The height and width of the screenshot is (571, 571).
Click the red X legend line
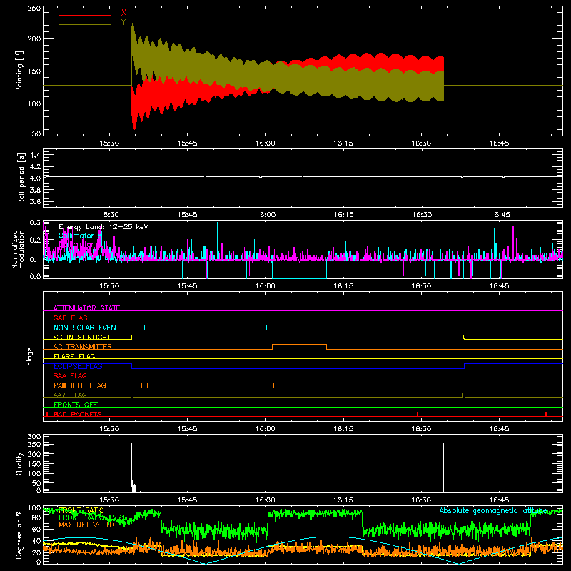[x=84, y=15]
